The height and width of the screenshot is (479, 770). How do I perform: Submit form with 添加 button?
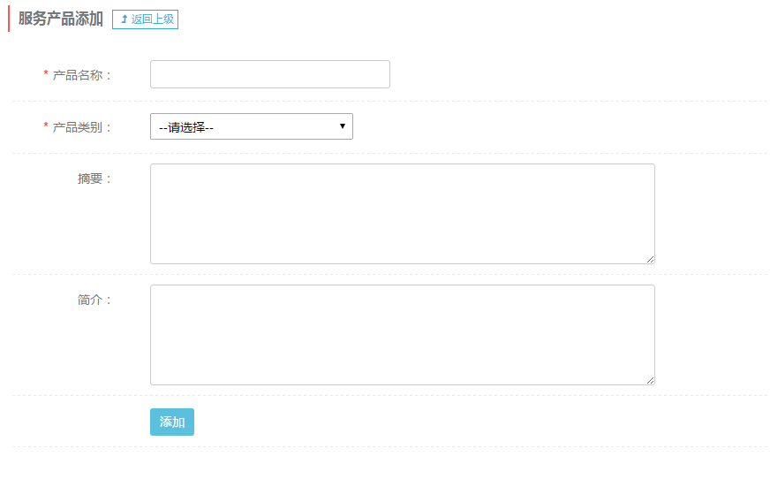tap(172, 422)
